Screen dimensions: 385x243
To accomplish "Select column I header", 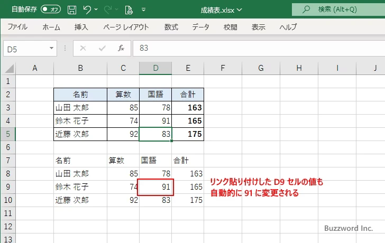I will 337,68.
